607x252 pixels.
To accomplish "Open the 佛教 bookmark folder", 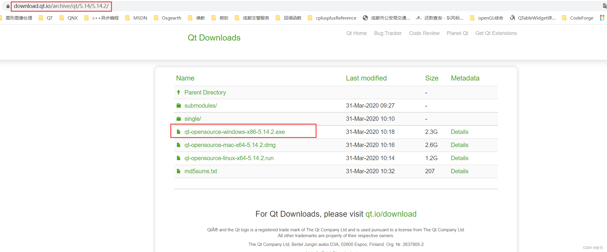I will pos(196,18).
